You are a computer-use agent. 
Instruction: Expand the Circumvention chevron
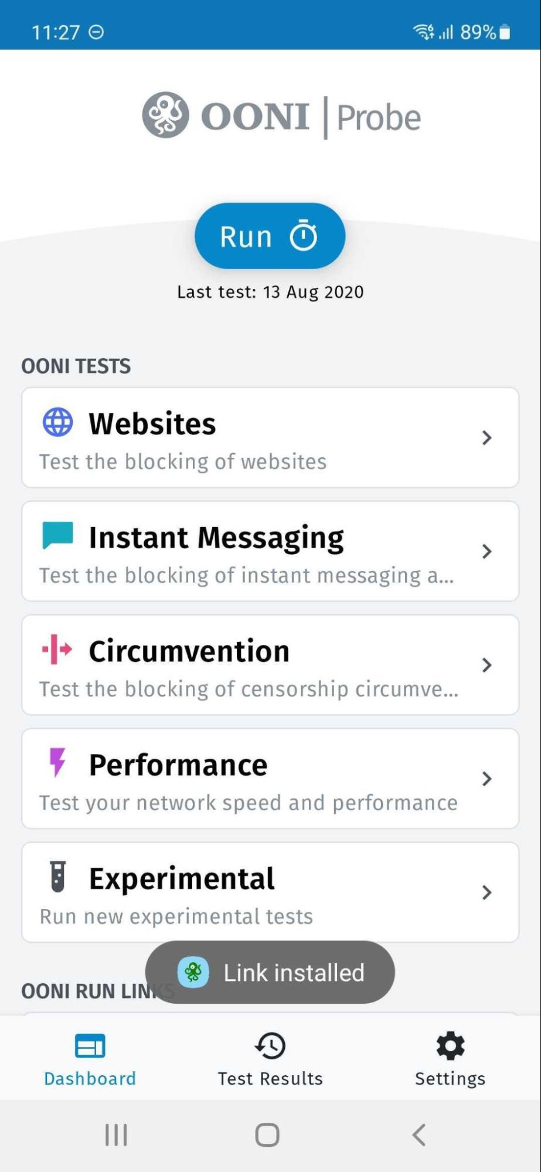[x=486, y=665]
